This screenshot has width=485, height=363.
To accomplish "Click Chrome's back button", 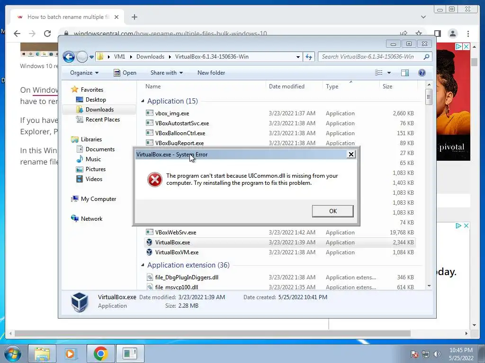I will (x=17, y=34).
